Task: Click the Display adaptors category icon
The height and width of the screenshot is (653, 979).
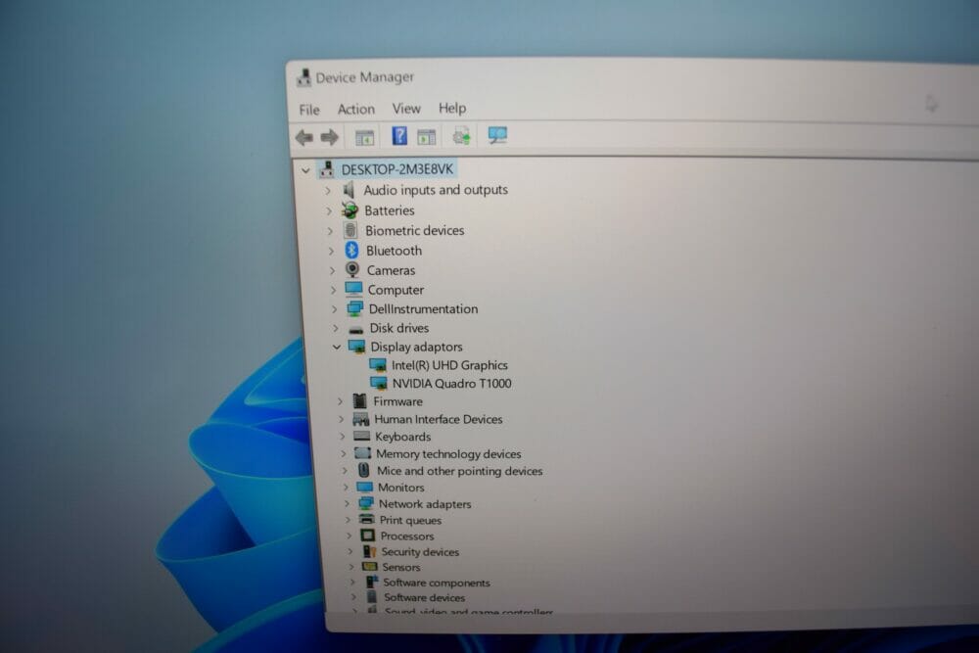Action: tap(357, 347)
